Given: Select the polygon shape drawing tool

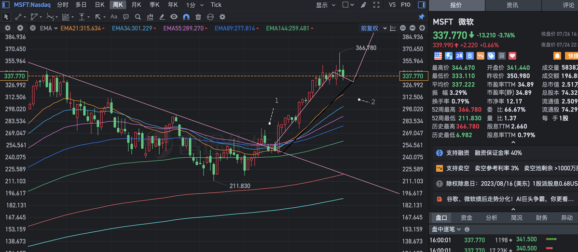Looking at the screenshot, I should click(34, 17).
